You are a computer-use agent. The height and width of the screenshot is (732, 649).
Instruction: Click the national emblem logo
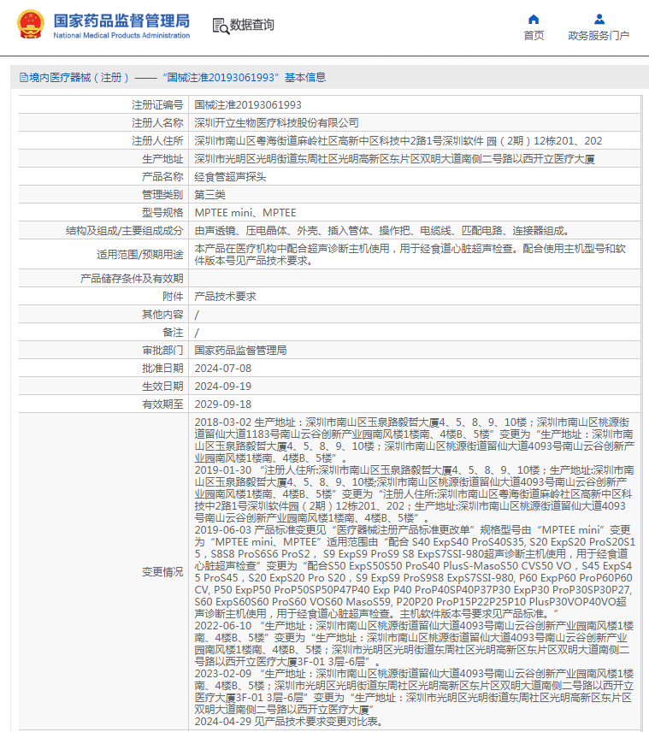click(31, 24)
